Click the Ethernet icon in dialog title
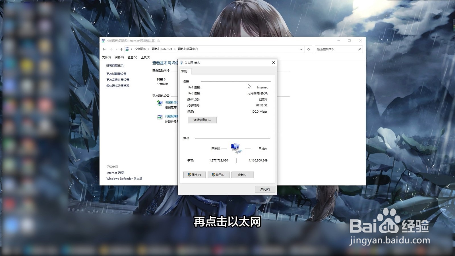Screen dimensions: 455x256 181,63
